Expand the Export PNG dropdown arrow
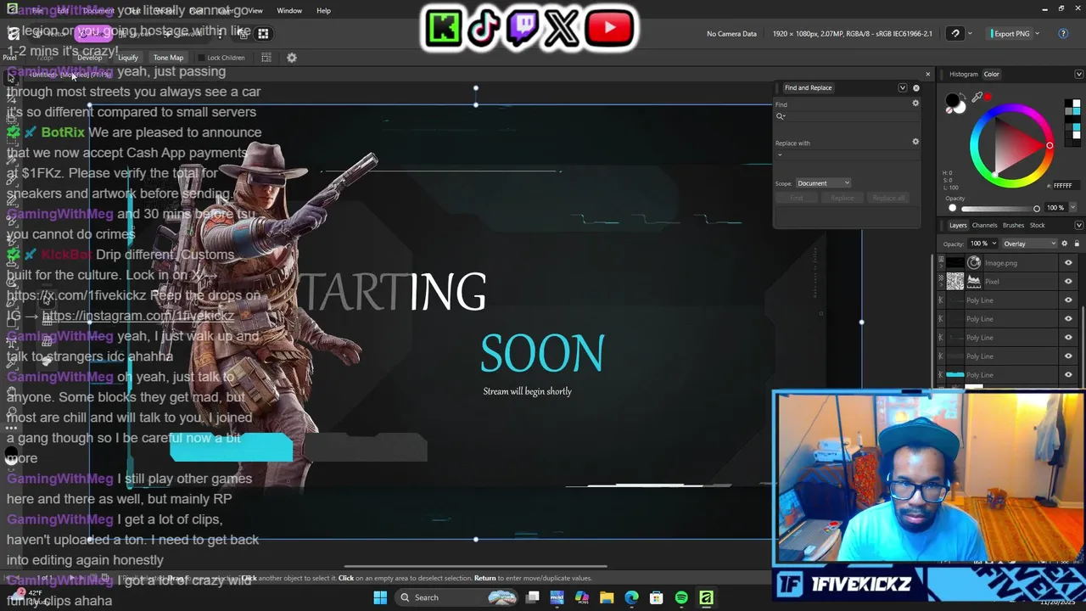 [x=1037, y=34]
